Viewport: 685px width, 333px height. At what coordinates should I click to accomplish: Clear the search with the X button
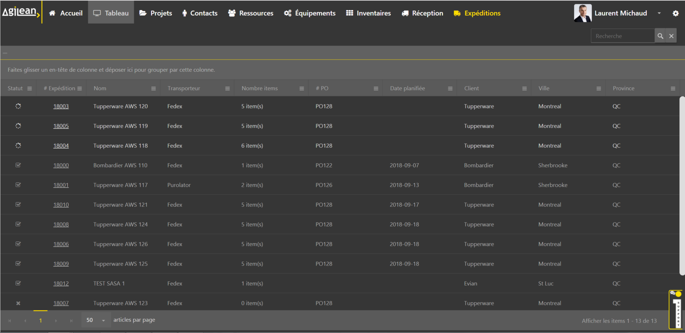tap(671, 36)
